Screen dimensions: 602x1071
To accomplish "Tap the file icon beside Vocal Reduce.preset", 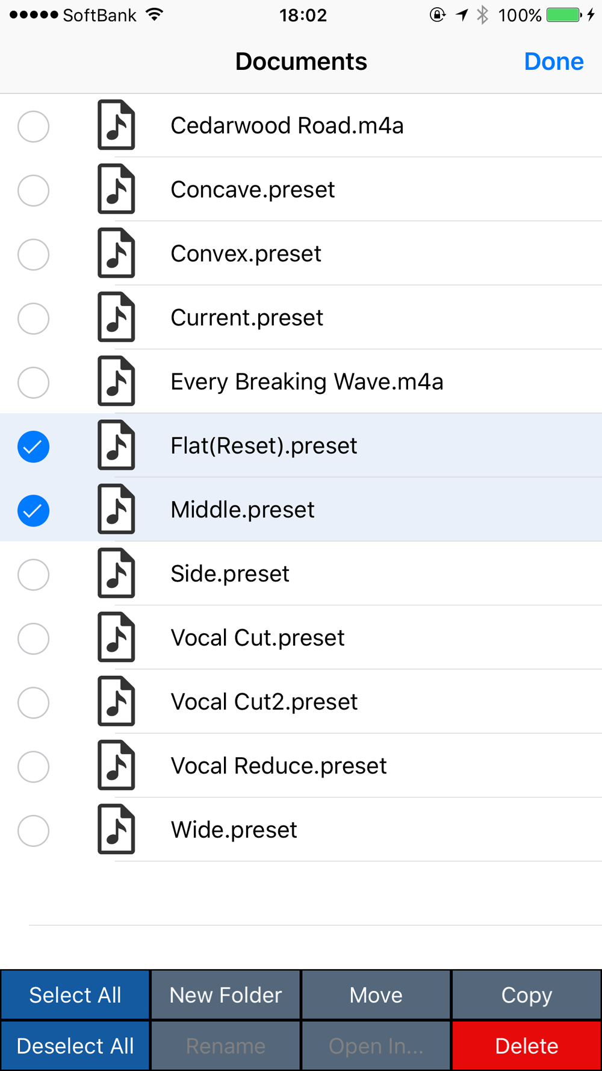I will pyautogui.click(x=116, y=766).
